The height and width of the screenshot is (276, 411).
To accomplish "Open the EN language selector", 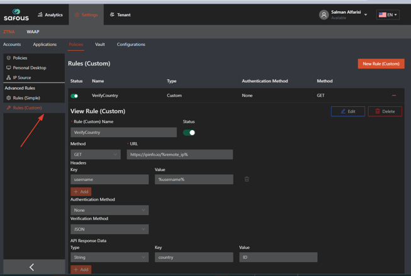I will (388, 14).
